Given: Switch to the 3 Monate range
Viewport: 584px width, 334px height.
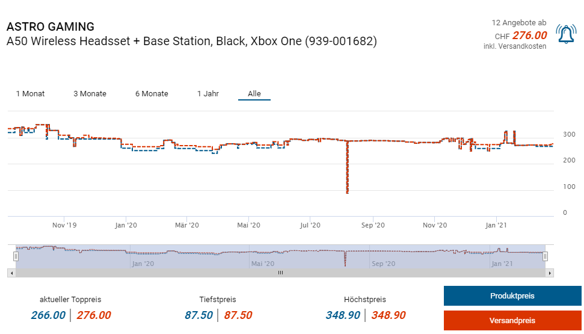Looking at the screenshot, I should 90,94.
